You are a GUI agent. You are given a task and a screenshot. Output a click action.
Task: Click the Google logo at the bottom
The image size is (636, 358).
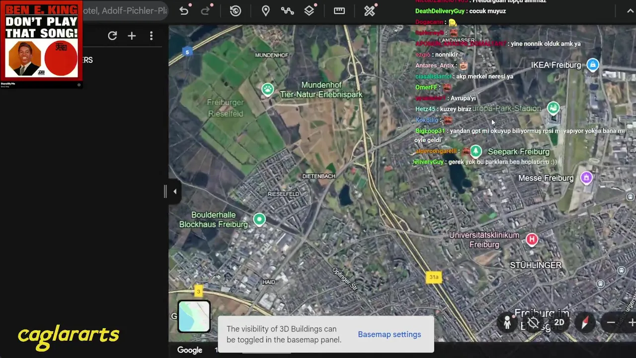click(x=190, y=350)
